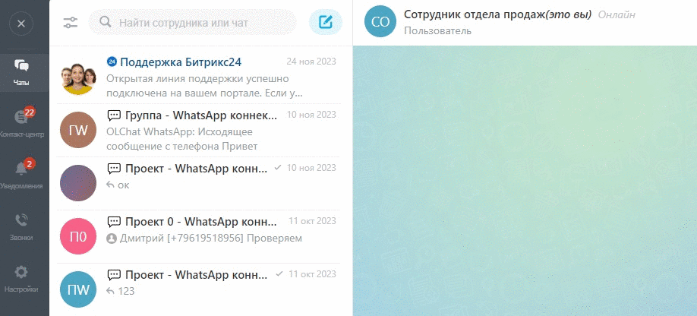Click the П0 pink avatar
The image size is (697, 316).
(x=78, y=235)
